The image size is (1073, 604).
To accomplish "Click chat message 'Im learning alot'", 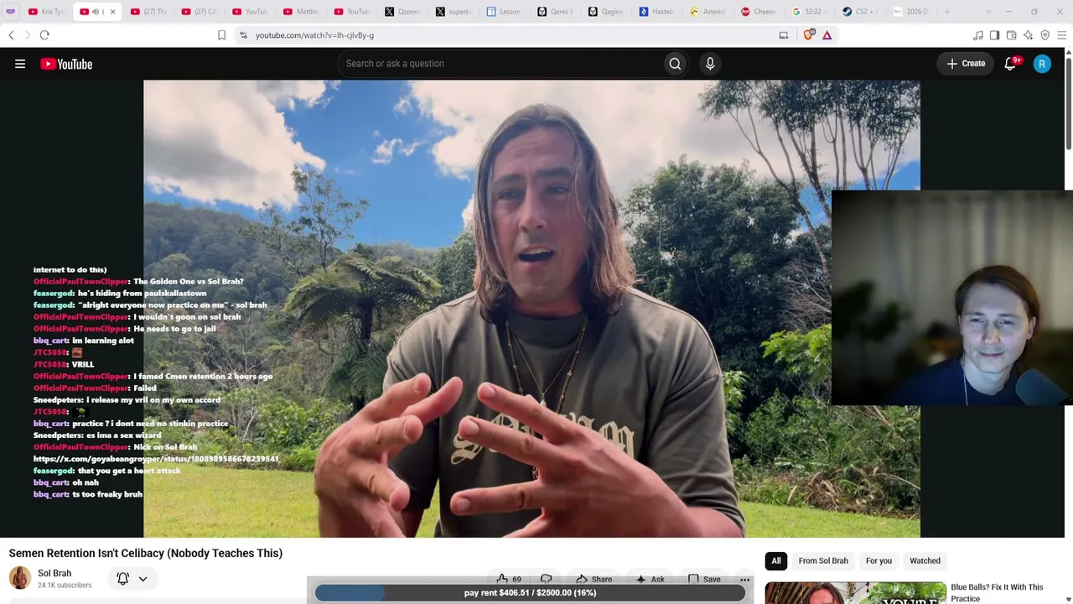I will [x=103, y=341].
